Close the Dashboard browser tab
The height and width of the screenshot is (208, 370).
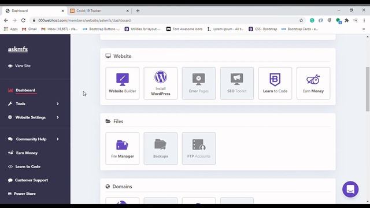(x=63, y=11)
